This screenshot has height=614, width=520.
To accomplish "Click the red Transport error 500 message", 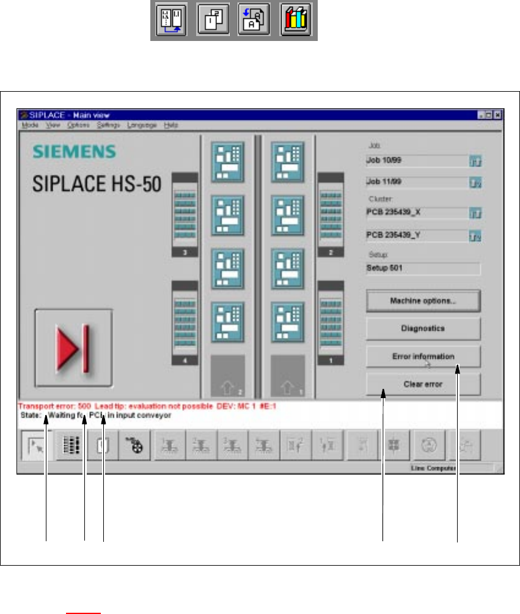I will (147, 406).
